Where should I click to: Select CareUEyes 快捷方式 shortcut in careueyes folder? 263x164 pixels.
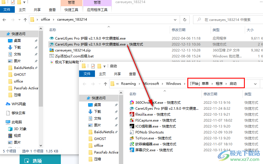coord(99,44)
